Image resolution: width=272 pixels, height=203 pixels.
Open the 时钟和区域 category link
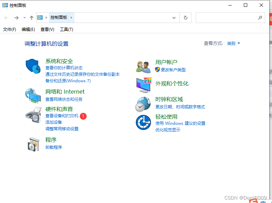pyautogui.click(x=169, y=99)
